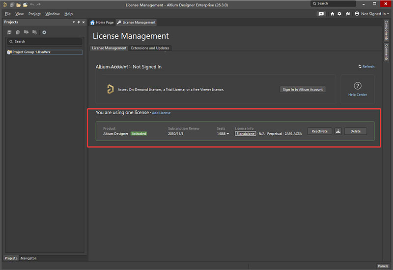
Task: Click the Open Project folder icon
Action: 26,5
